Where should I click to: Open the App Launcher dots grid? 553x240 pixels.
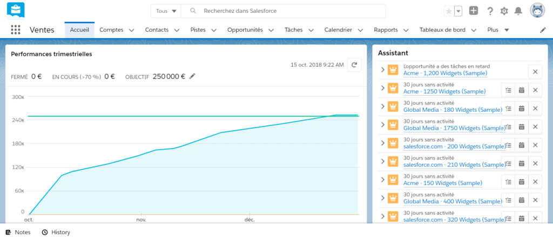click(x=16, y=30)
